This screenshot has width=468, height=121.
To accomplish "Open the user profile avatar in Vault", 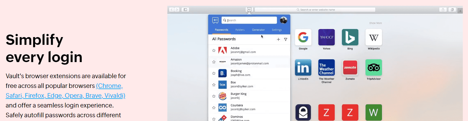I will 283,20.
